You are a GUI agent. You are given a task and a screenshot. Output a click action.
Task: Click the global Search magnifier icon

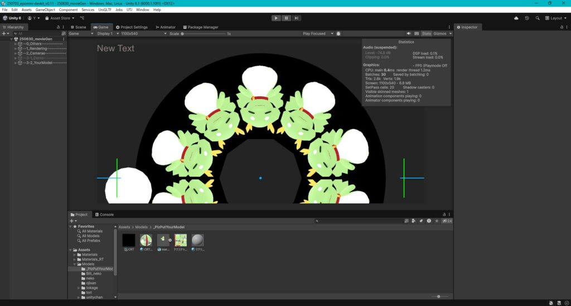pyautogui.click(x=537, y=18)
